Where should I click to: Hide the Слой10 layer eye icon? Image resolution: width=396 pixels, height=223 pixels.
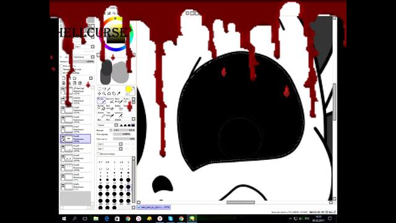(62, 98)
